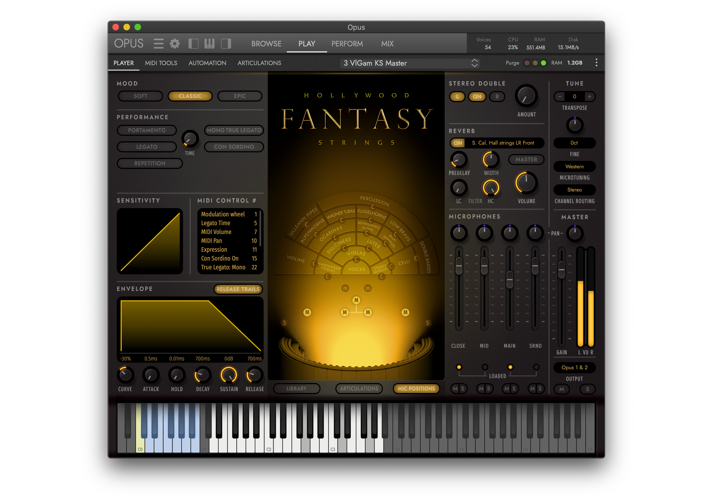Turn off Stereo Double ON button
Image resolution: width=713 pixels, height=499 pixels.
click(477, 97)
